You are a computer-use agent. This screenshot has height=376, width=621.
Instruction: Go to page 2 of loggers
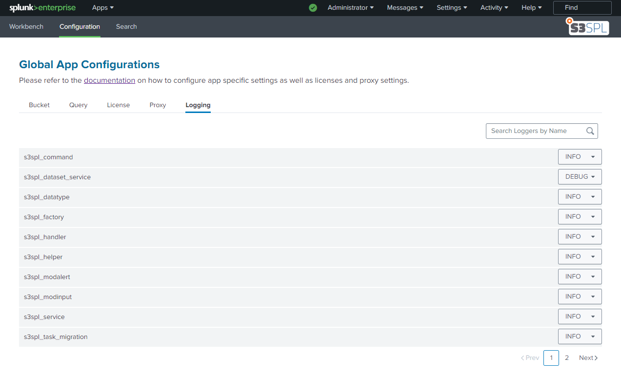(x=567, y=358)
